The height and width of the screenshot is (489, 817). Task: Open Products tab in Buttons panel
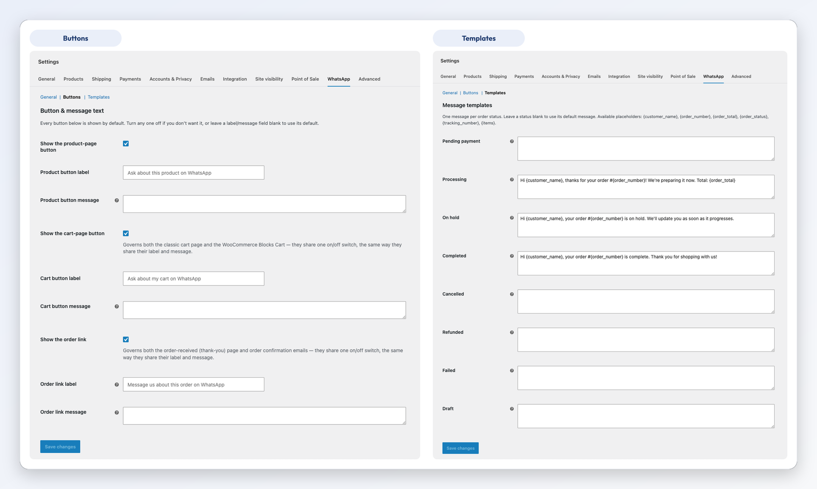point(74,79)
